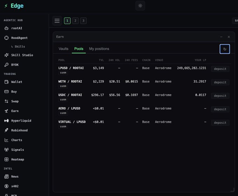Switch to the Vaults tab

point(63,49)
